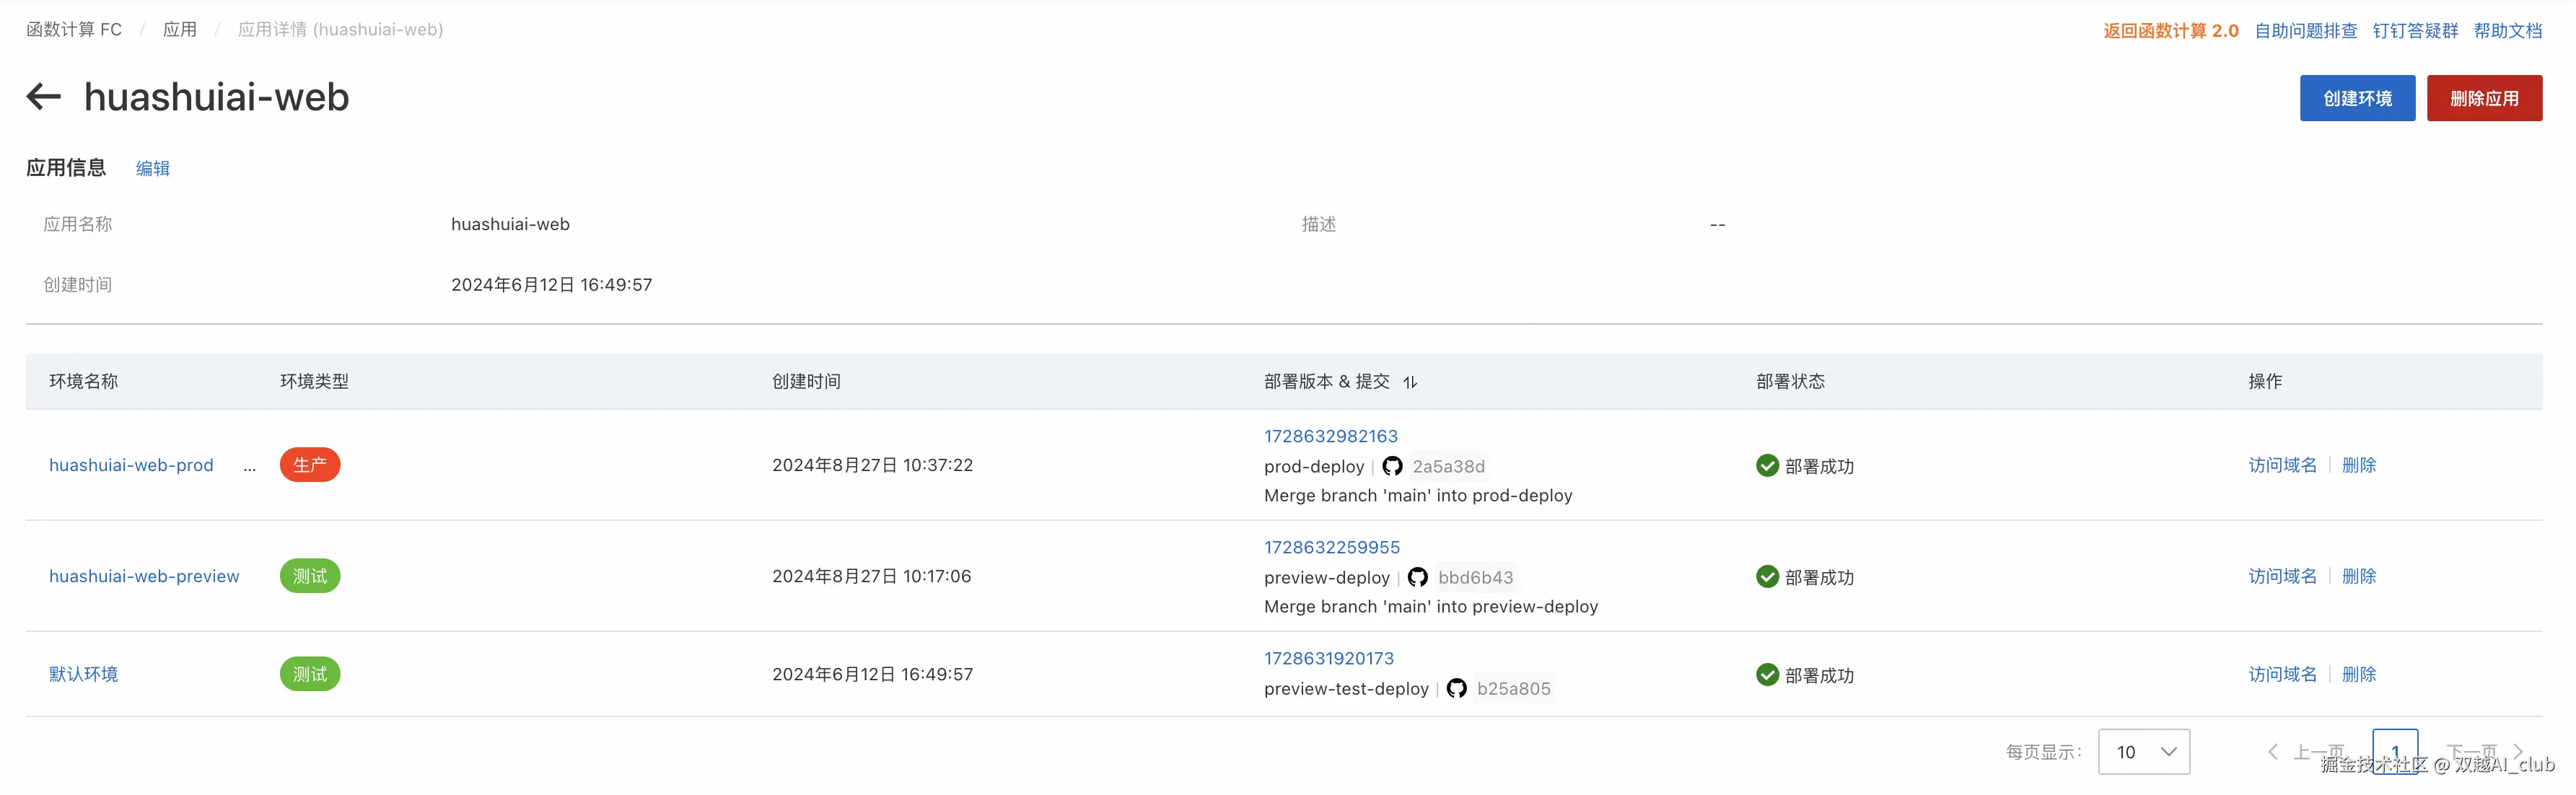The image size is (2576, 795).
Task: Click sort icon on 部署版本 & 提交 column
Action: 1410,382
